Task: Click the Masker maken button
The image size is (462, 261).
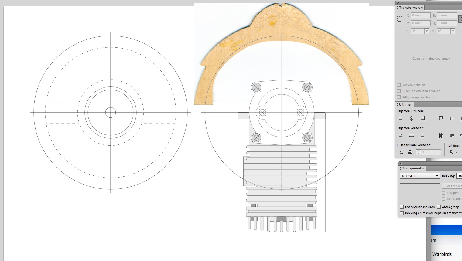Action: pyautogui.click(x=452, y=186)
